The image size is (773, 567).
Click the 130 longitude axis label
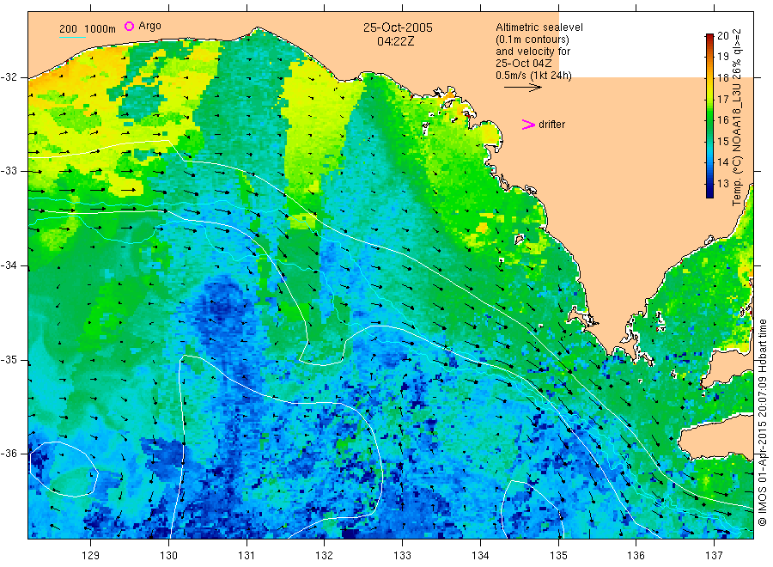(168, 556)
